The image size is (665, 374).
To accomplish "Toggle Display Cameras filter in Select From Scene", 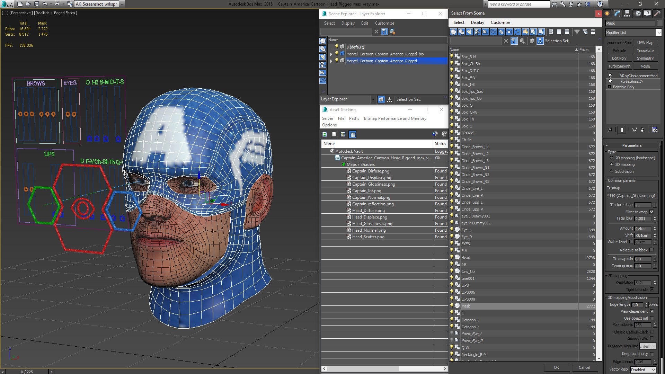I will click(477, 32).
